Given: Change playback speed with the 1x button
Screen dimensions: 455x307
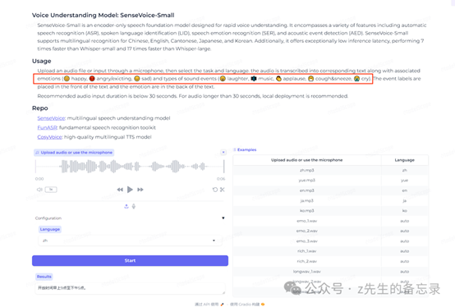Looking at the screenshot, I should (51, 190).
